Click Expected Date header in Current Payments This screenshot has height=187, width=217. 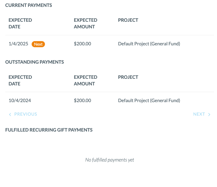coord(20,23)
